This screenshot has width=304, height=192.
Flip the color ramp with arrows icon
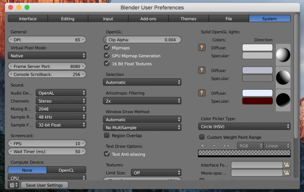click(x=226, y=146)
